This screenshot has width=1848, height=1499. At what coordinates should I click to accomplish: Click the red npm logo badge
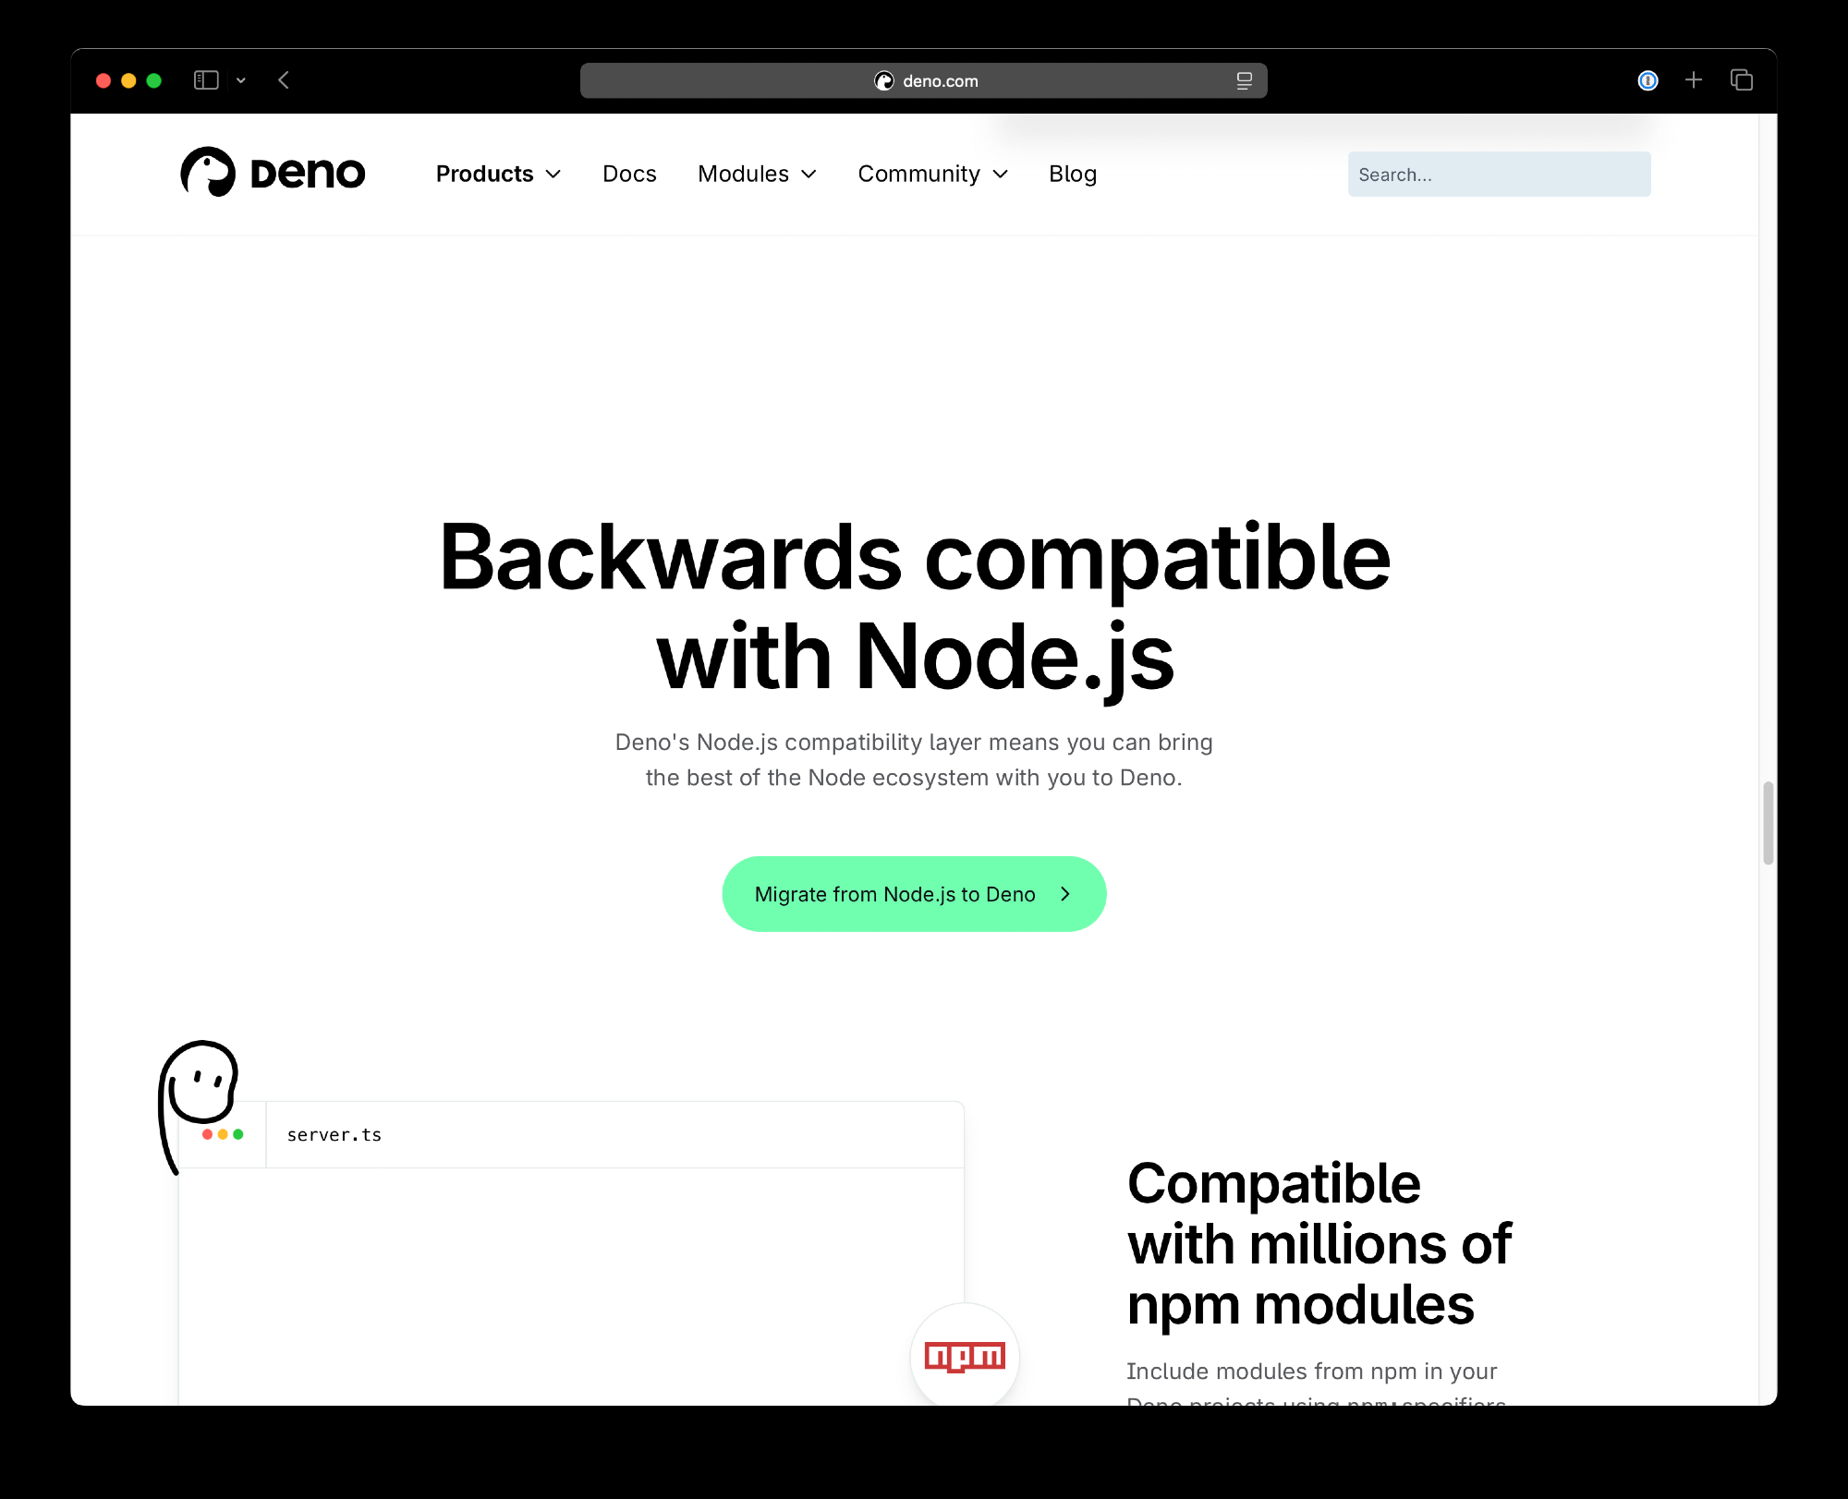point(965,1356)
